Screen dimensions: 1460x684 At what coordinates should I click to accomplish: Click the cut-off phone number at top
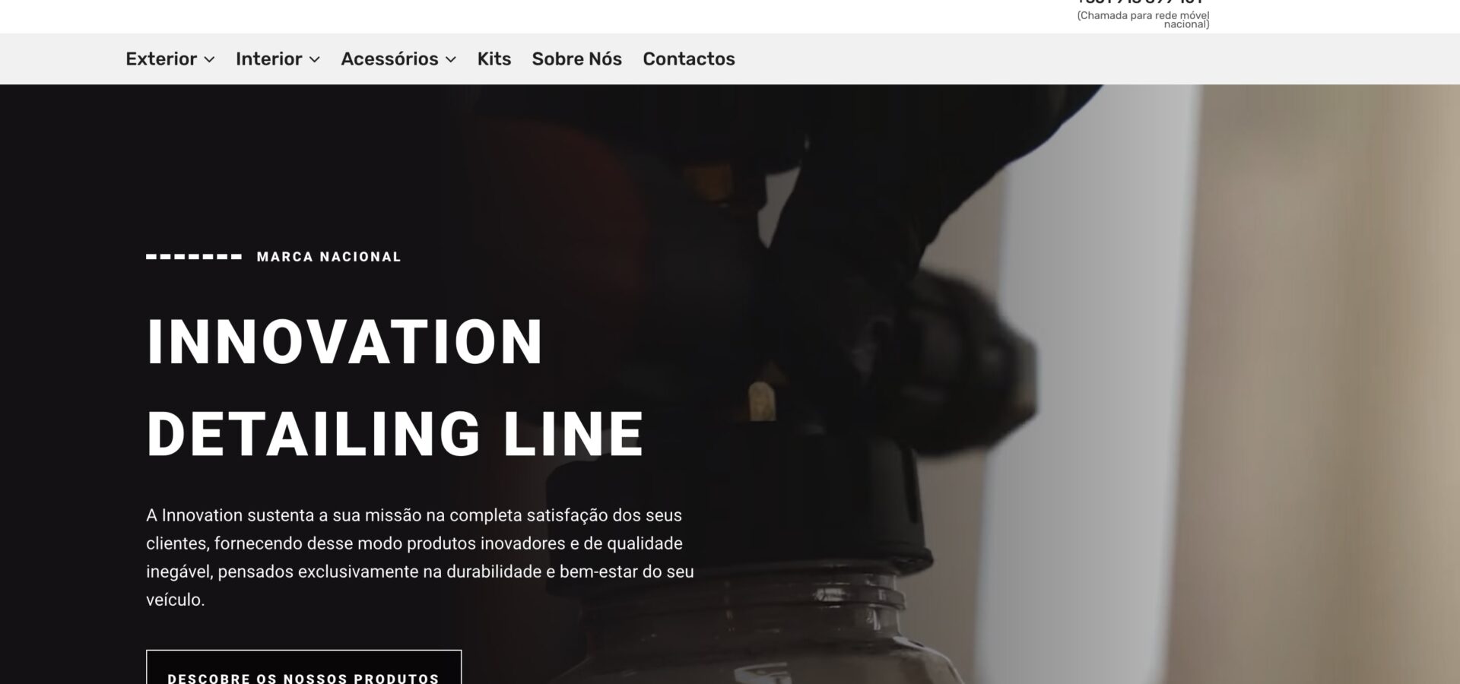(x=1140, y=2)
